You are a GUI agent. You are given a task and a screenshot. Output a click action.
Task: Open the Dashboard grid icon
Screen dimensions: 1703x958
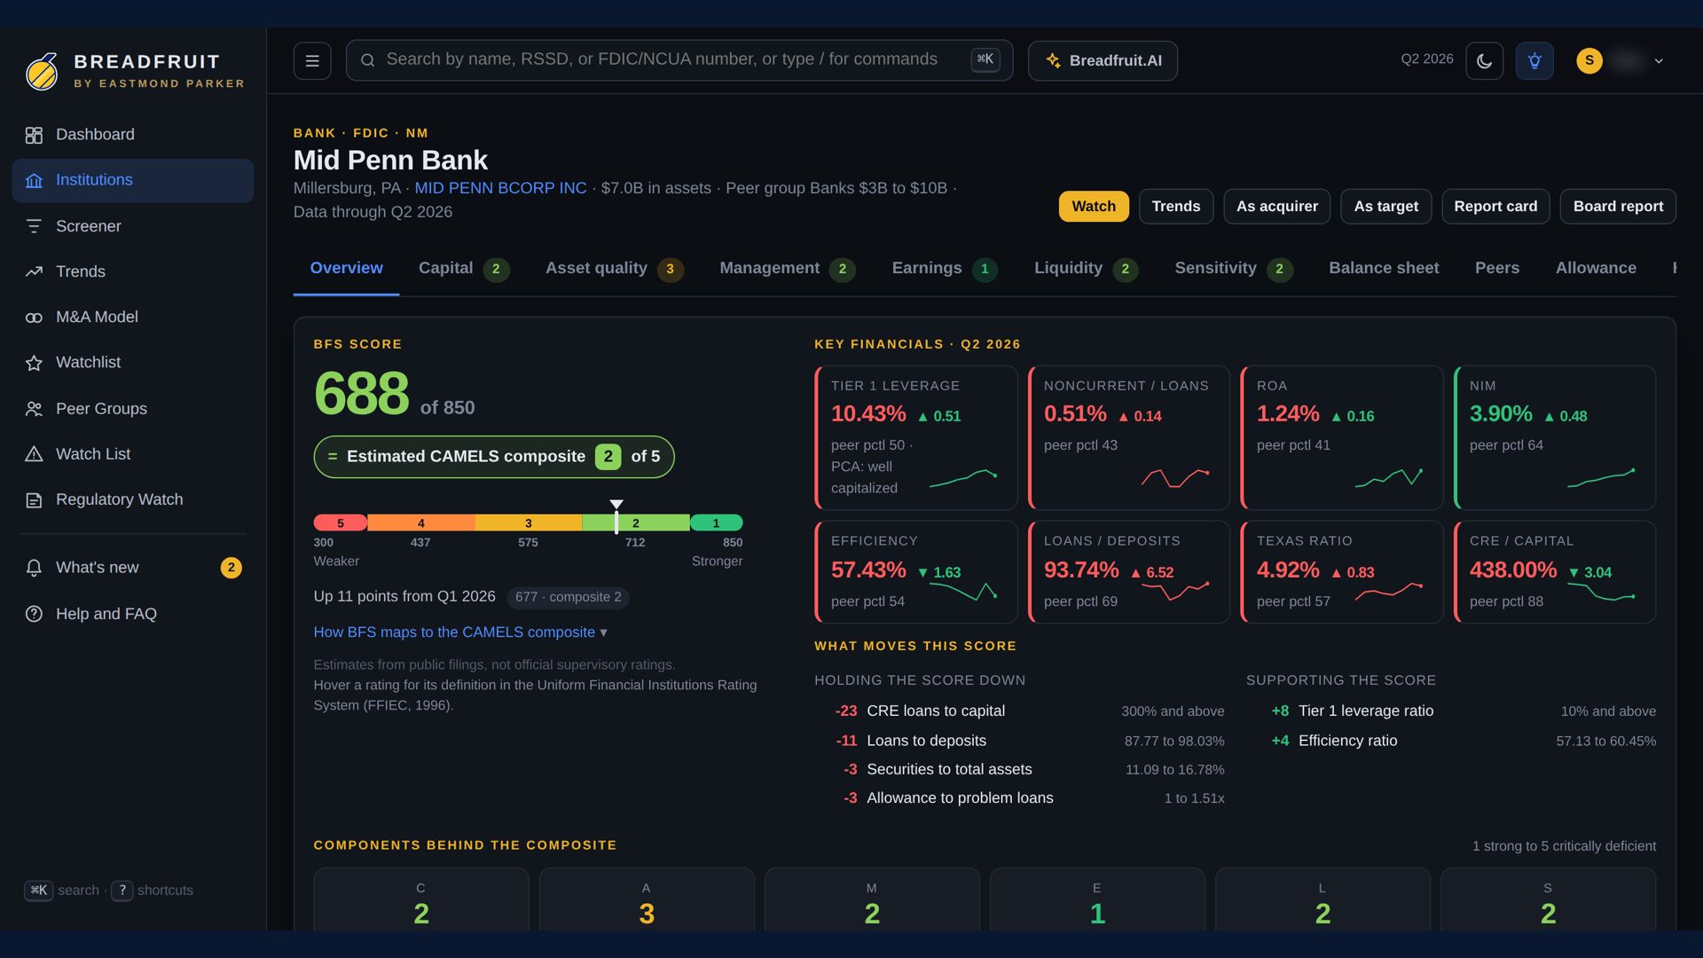point(34,135)
